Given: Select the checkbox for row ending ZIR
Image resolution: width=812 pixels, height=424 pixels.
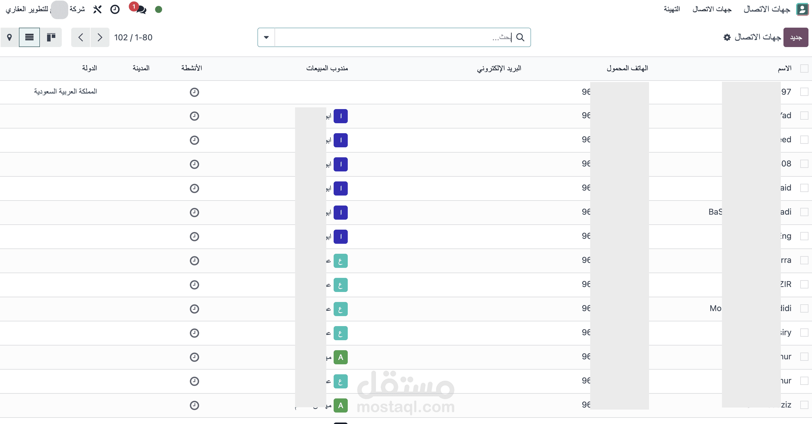Looking at the screenshot, I should coord(804,284).
